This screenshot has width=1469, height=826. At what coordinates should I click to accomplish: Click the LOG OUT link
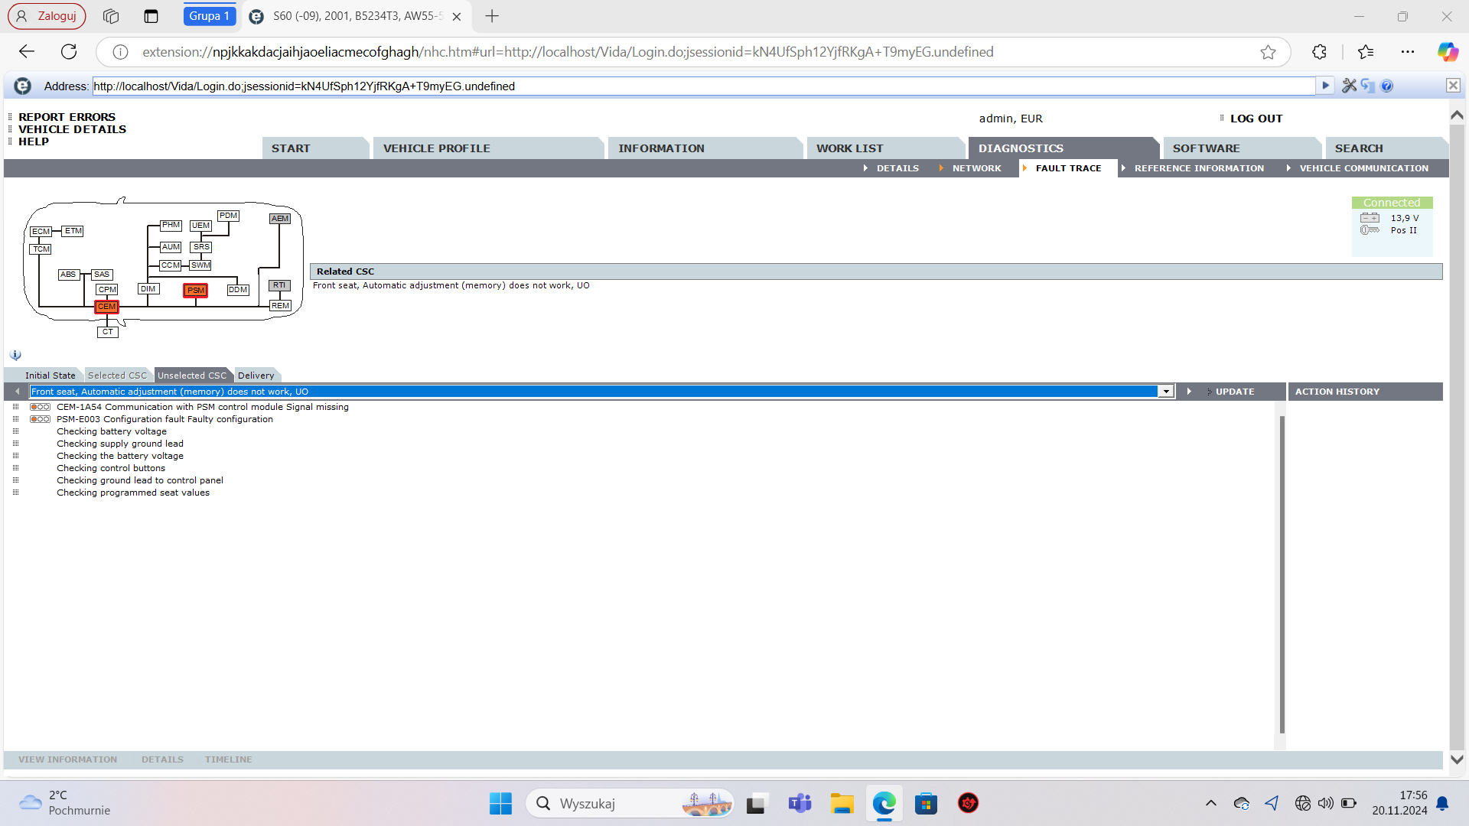[x=1256, y=119]
